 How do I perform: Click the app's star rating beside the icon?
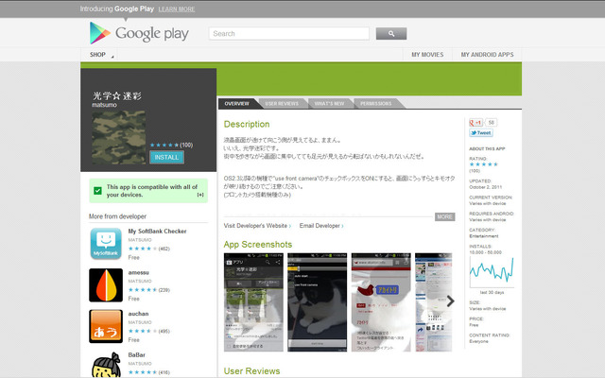coord(164,145)
